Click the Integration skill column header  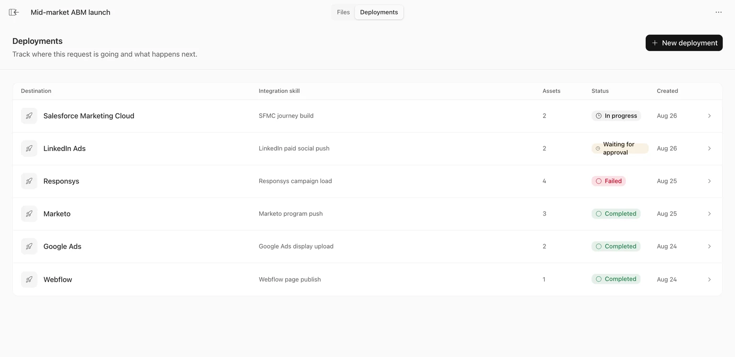pos(279,91)
